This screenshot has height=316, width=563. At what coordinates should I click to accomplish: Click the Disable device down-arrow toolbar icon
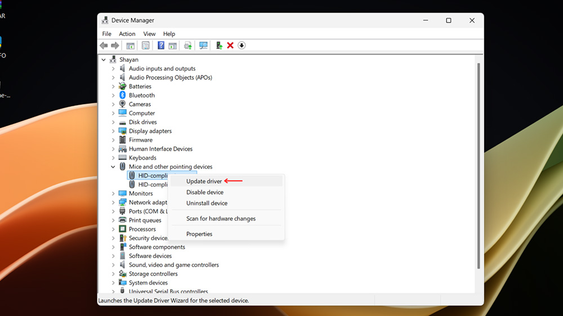pos(242,46)
